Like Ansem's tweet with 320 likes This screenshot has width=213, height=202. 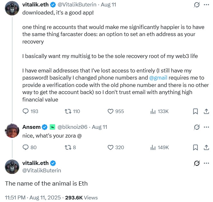(x=111, y=147)
